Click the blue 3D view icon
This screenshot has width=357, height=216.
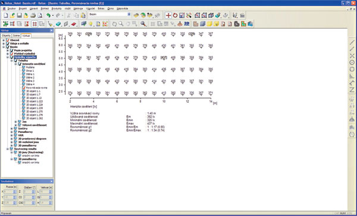(x=187, y=24)
